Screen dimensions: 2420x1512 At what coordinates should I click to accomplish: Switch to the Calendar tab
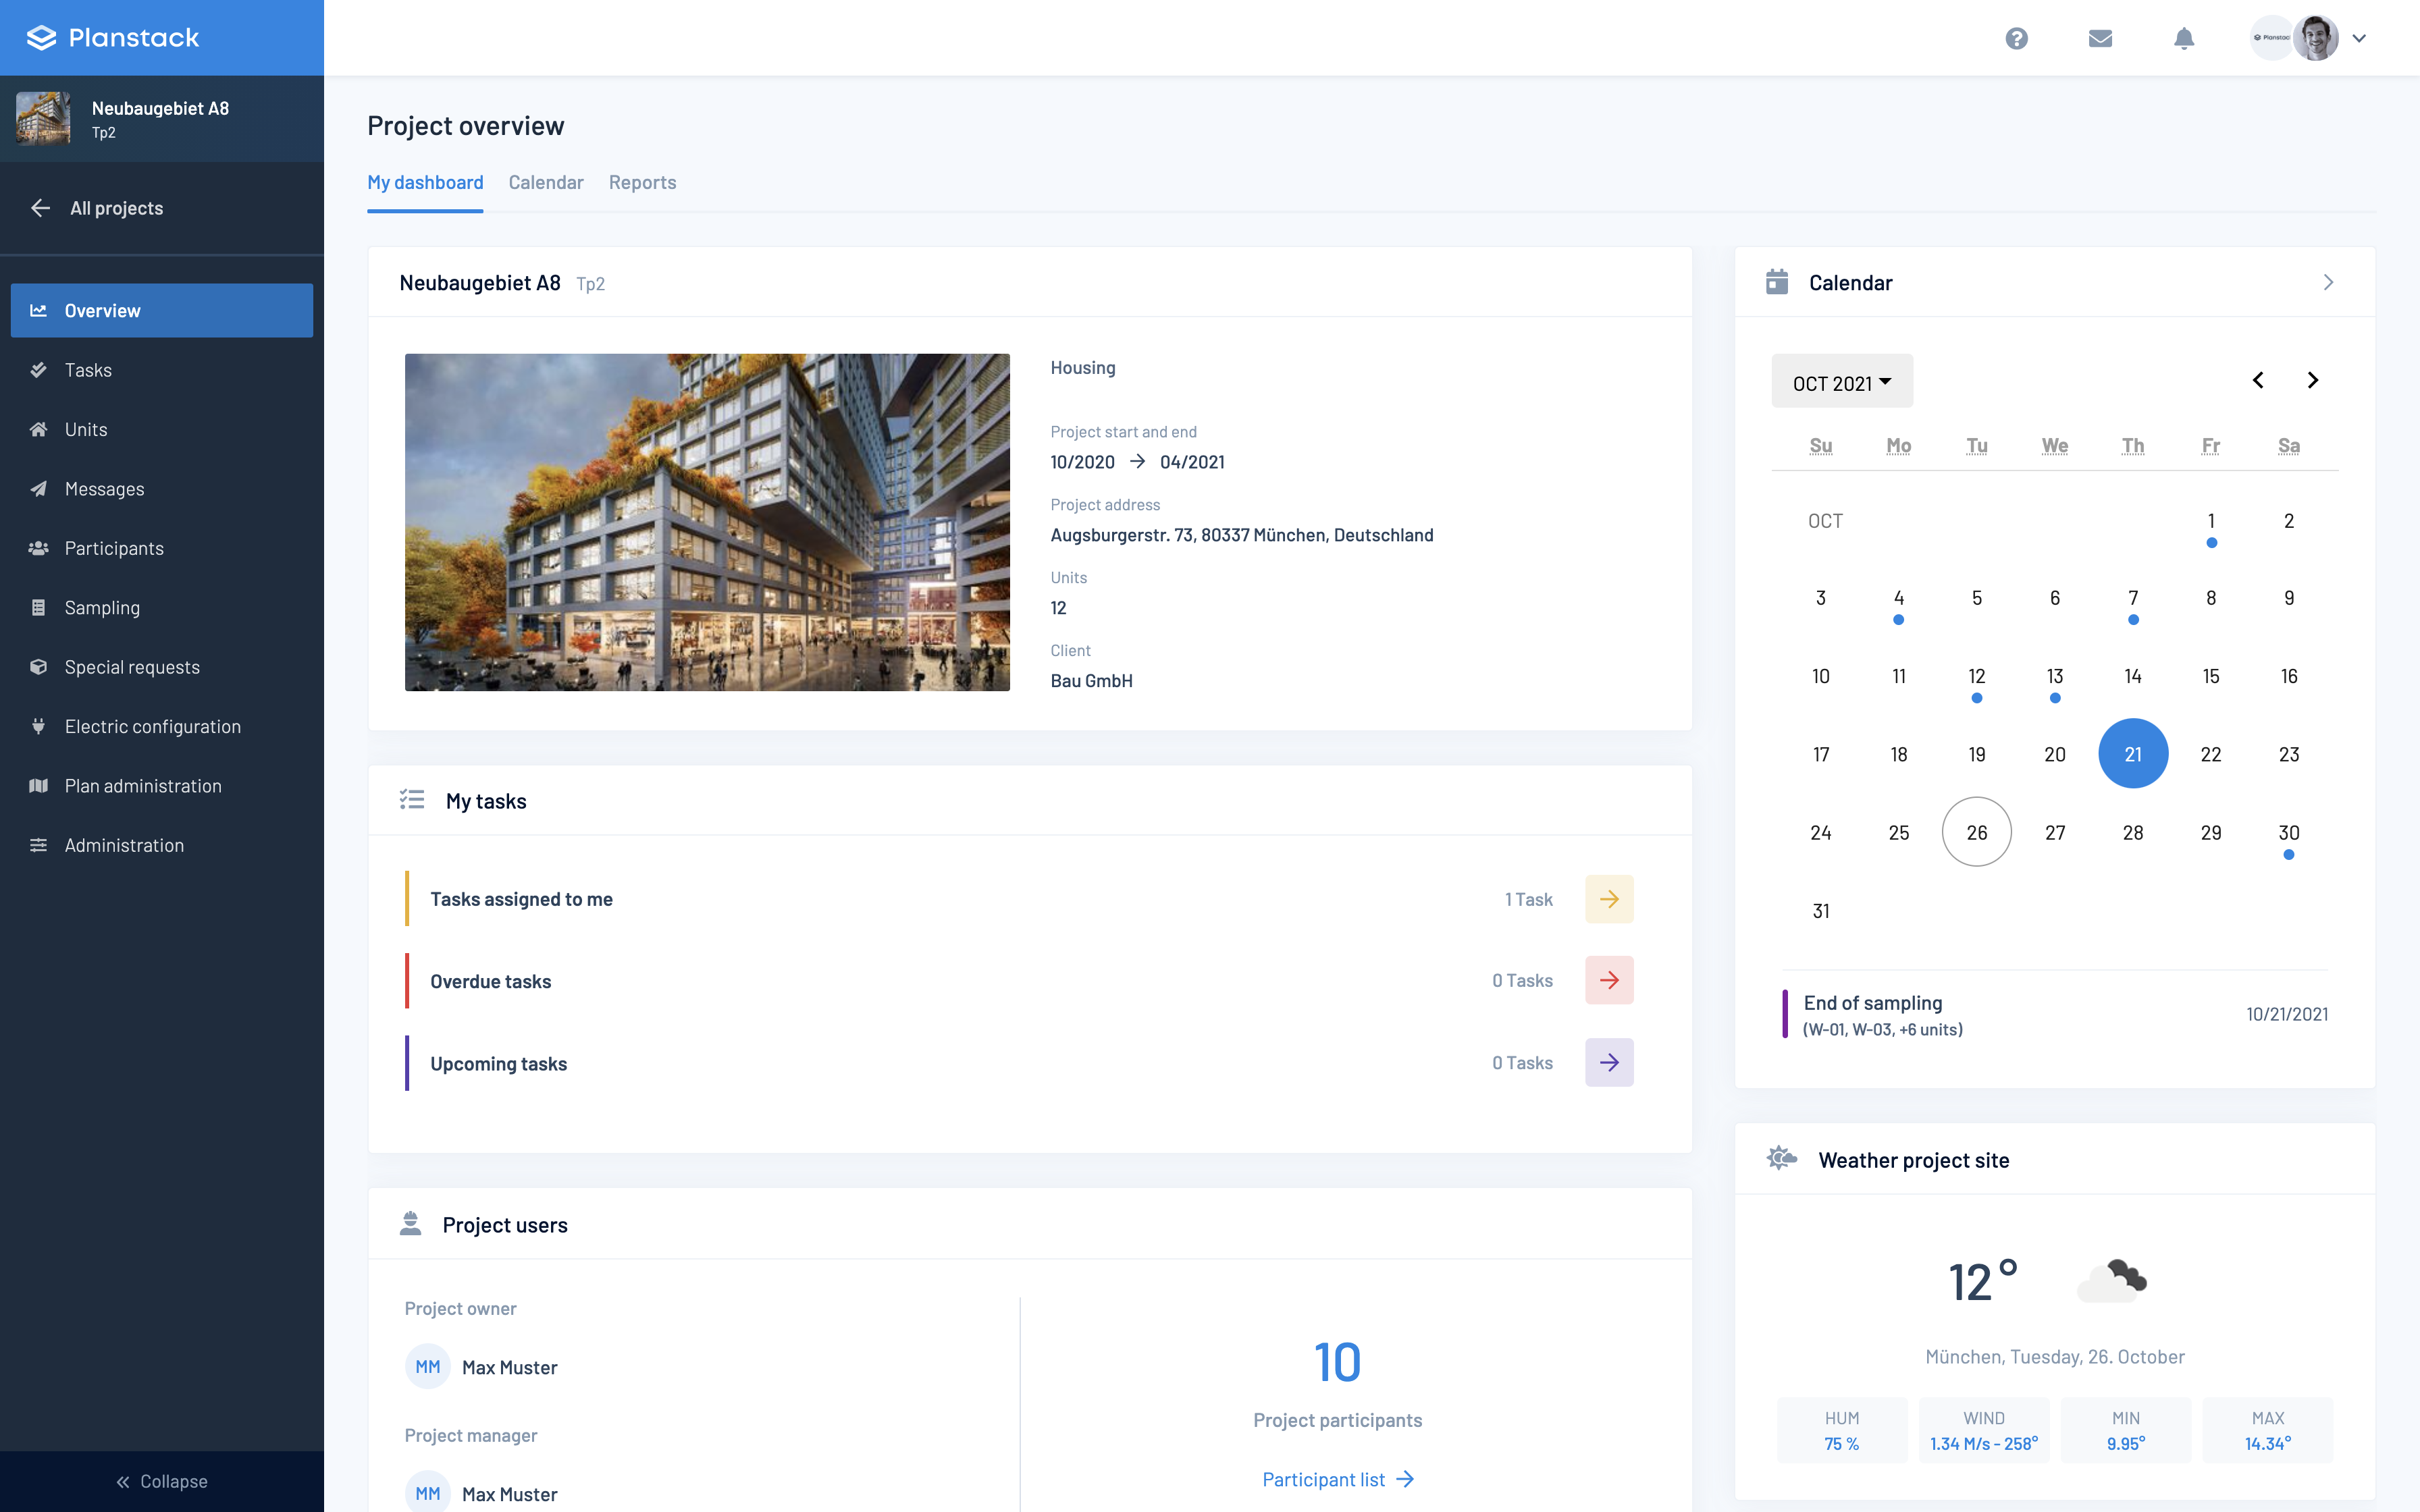pyautogui.click(x=546, y=182)
